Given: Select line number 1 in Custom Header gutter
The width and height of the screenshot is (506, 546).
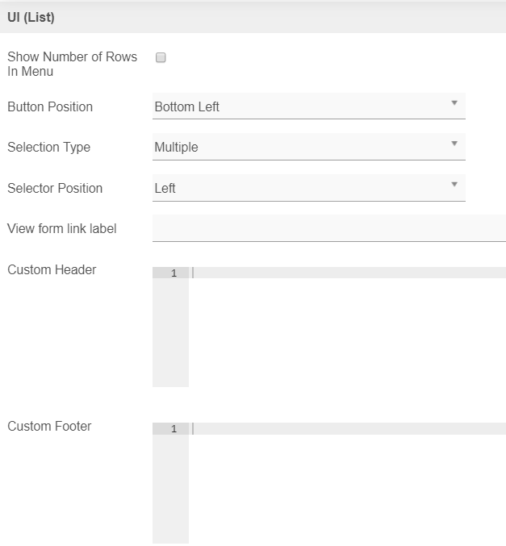Looking at the screenshot, I should point(173,273).
